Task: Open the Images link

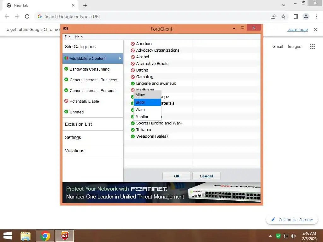Action: pyautogui.click(x=294, y=47)
